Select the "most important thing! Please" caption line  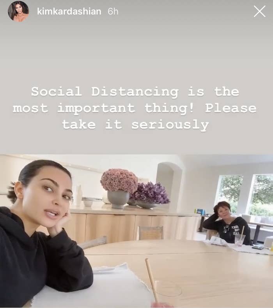coord(135,108)
